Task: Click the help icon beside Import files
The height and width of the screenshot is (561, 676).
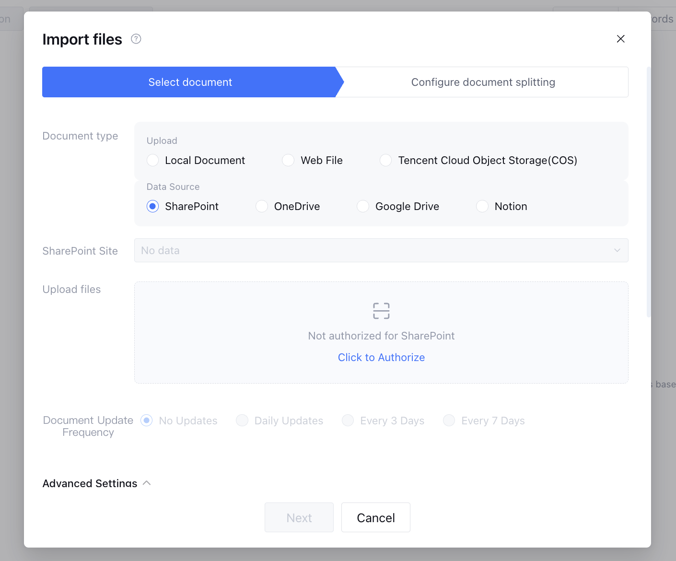Action: point(136,39)
